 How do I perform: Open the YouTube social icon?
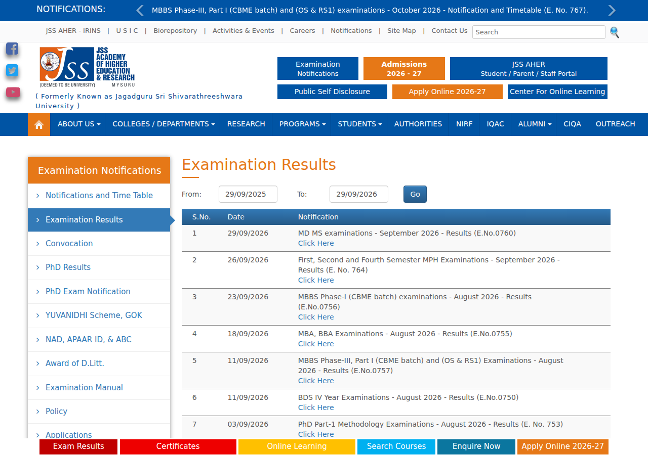click(x=13, y=92)
